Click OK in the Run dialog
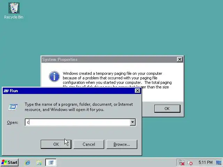This screenshot has width=223, height=167. pos(56,144)
